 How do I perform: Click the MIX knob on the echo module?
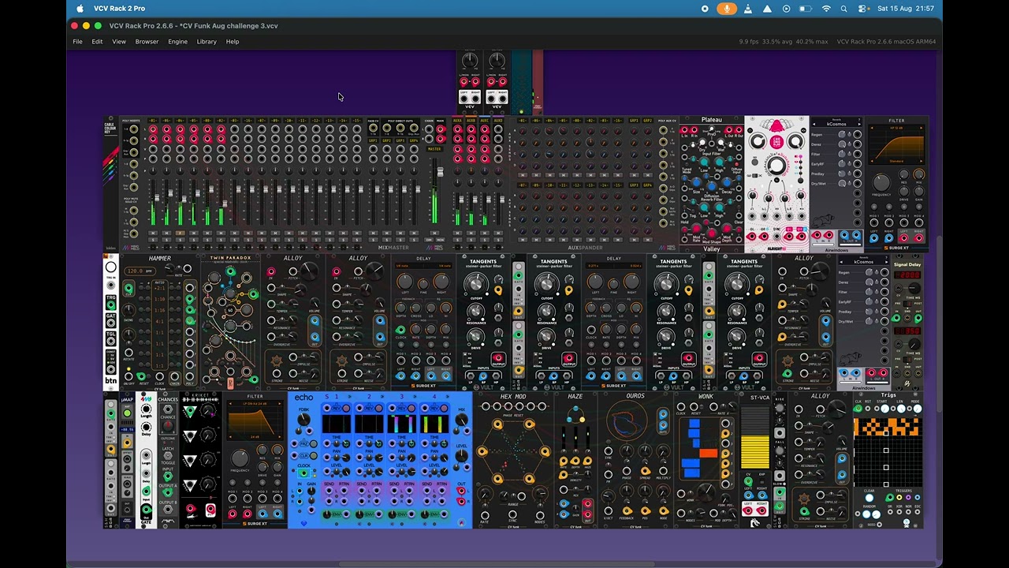click(462, 420)
